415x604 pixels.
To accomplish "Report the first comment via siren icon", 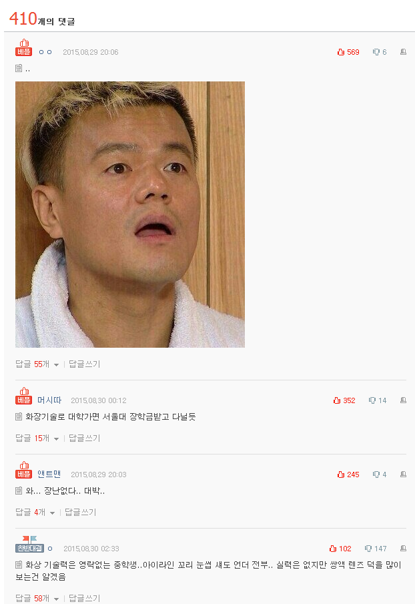I will (x=403, y=52).
